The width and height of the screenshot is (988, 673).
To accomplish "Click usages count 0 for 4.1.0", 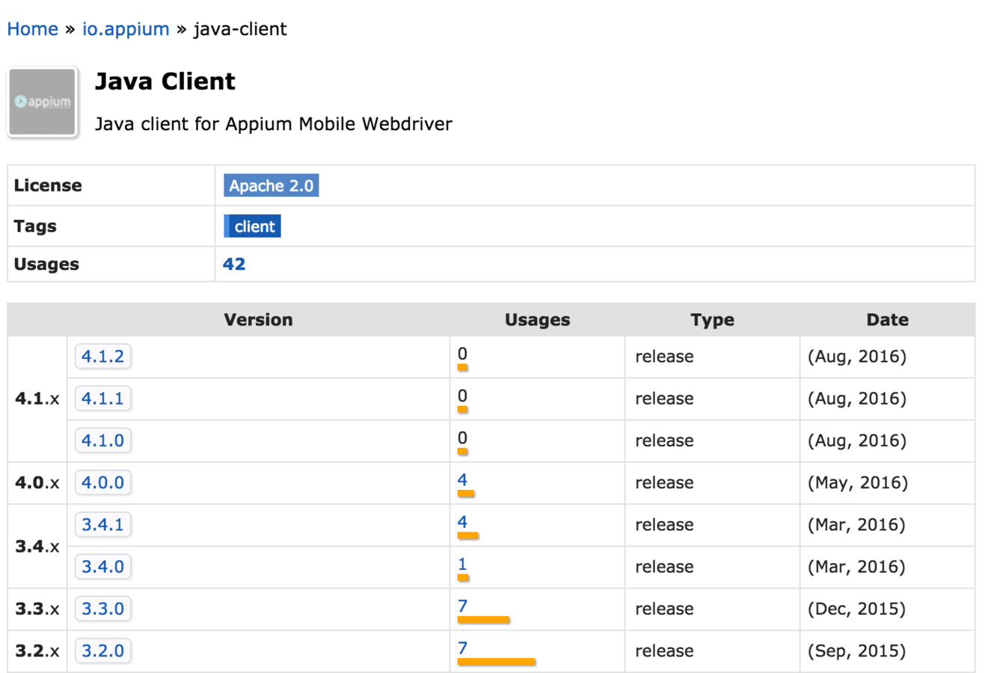I will pyautogui.click(x=462, y=438).
